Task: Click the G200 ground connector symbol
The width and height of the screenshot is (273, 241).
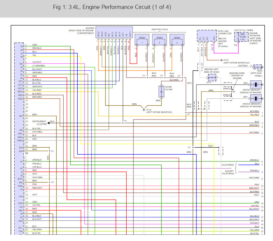Action: (258, 67)
